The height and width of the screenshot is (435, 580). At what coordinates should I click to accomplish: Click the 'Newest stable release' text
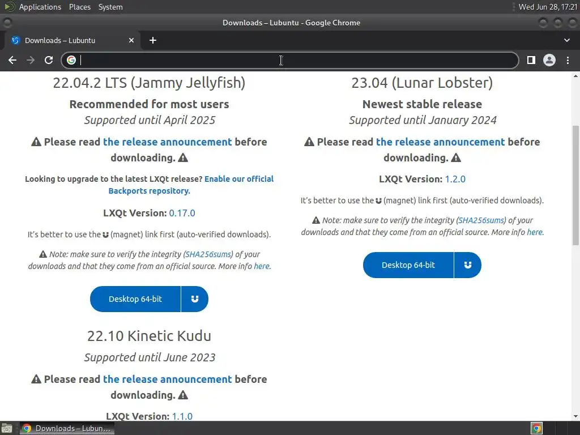point(422,104)
